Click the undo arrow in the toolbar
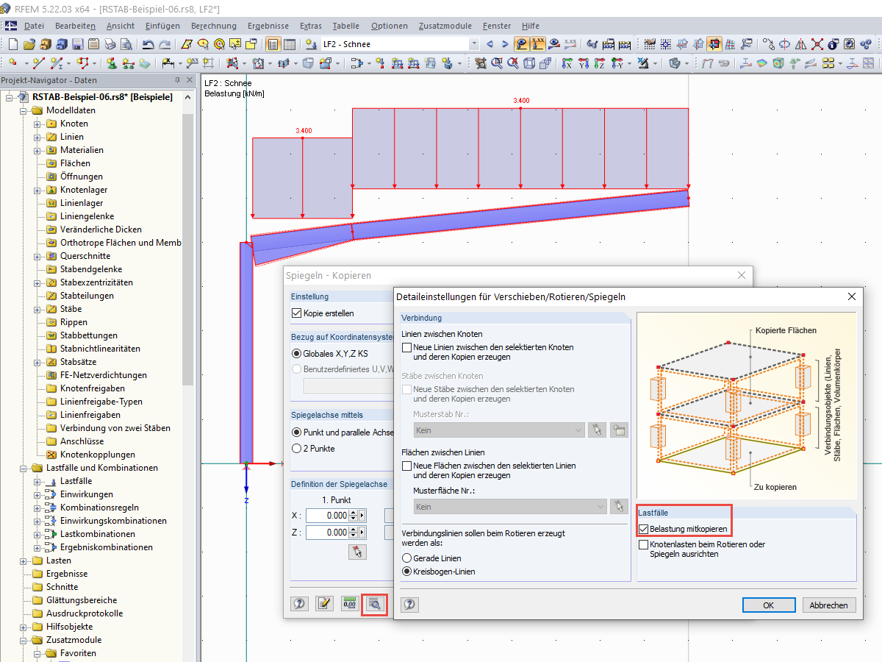Viewport: 882px width, 662px height. coord(148,44)
